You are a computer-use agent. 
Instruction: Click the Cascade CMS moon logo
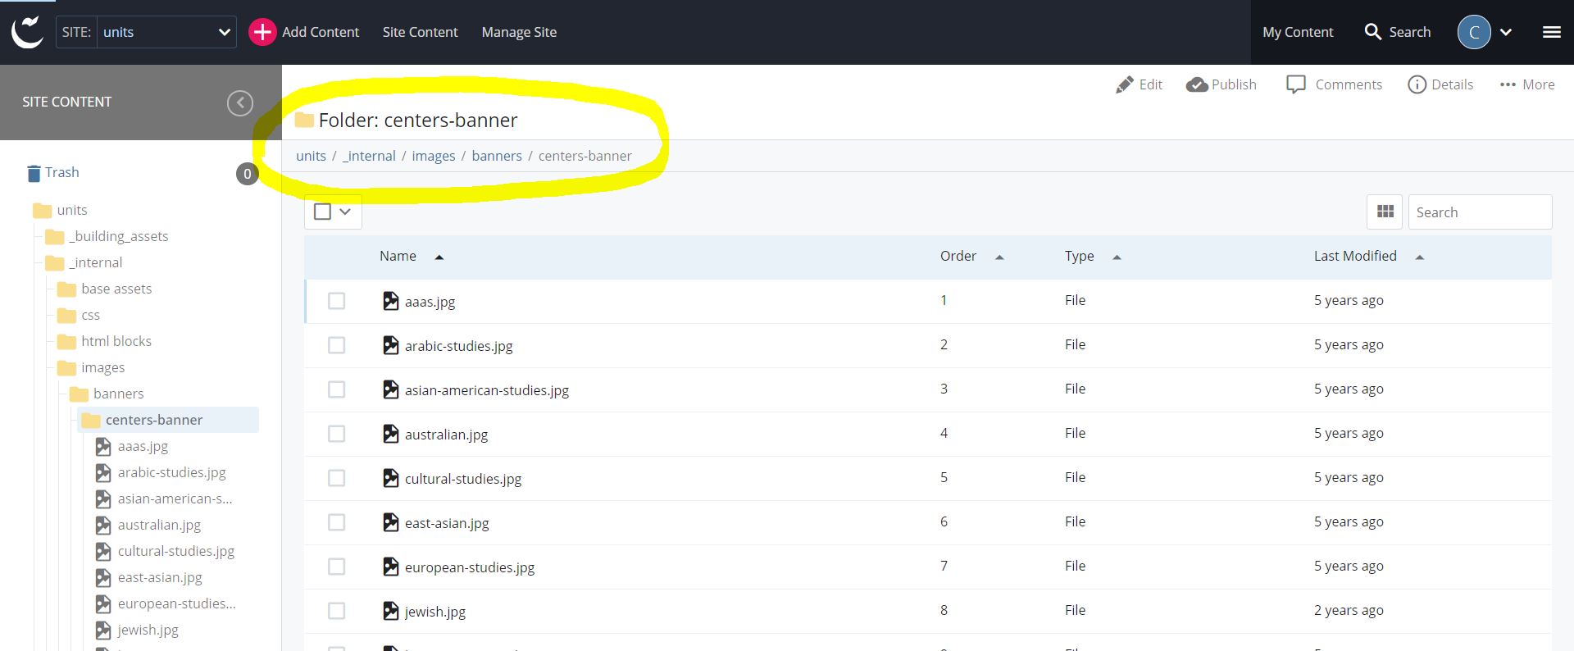27,32
